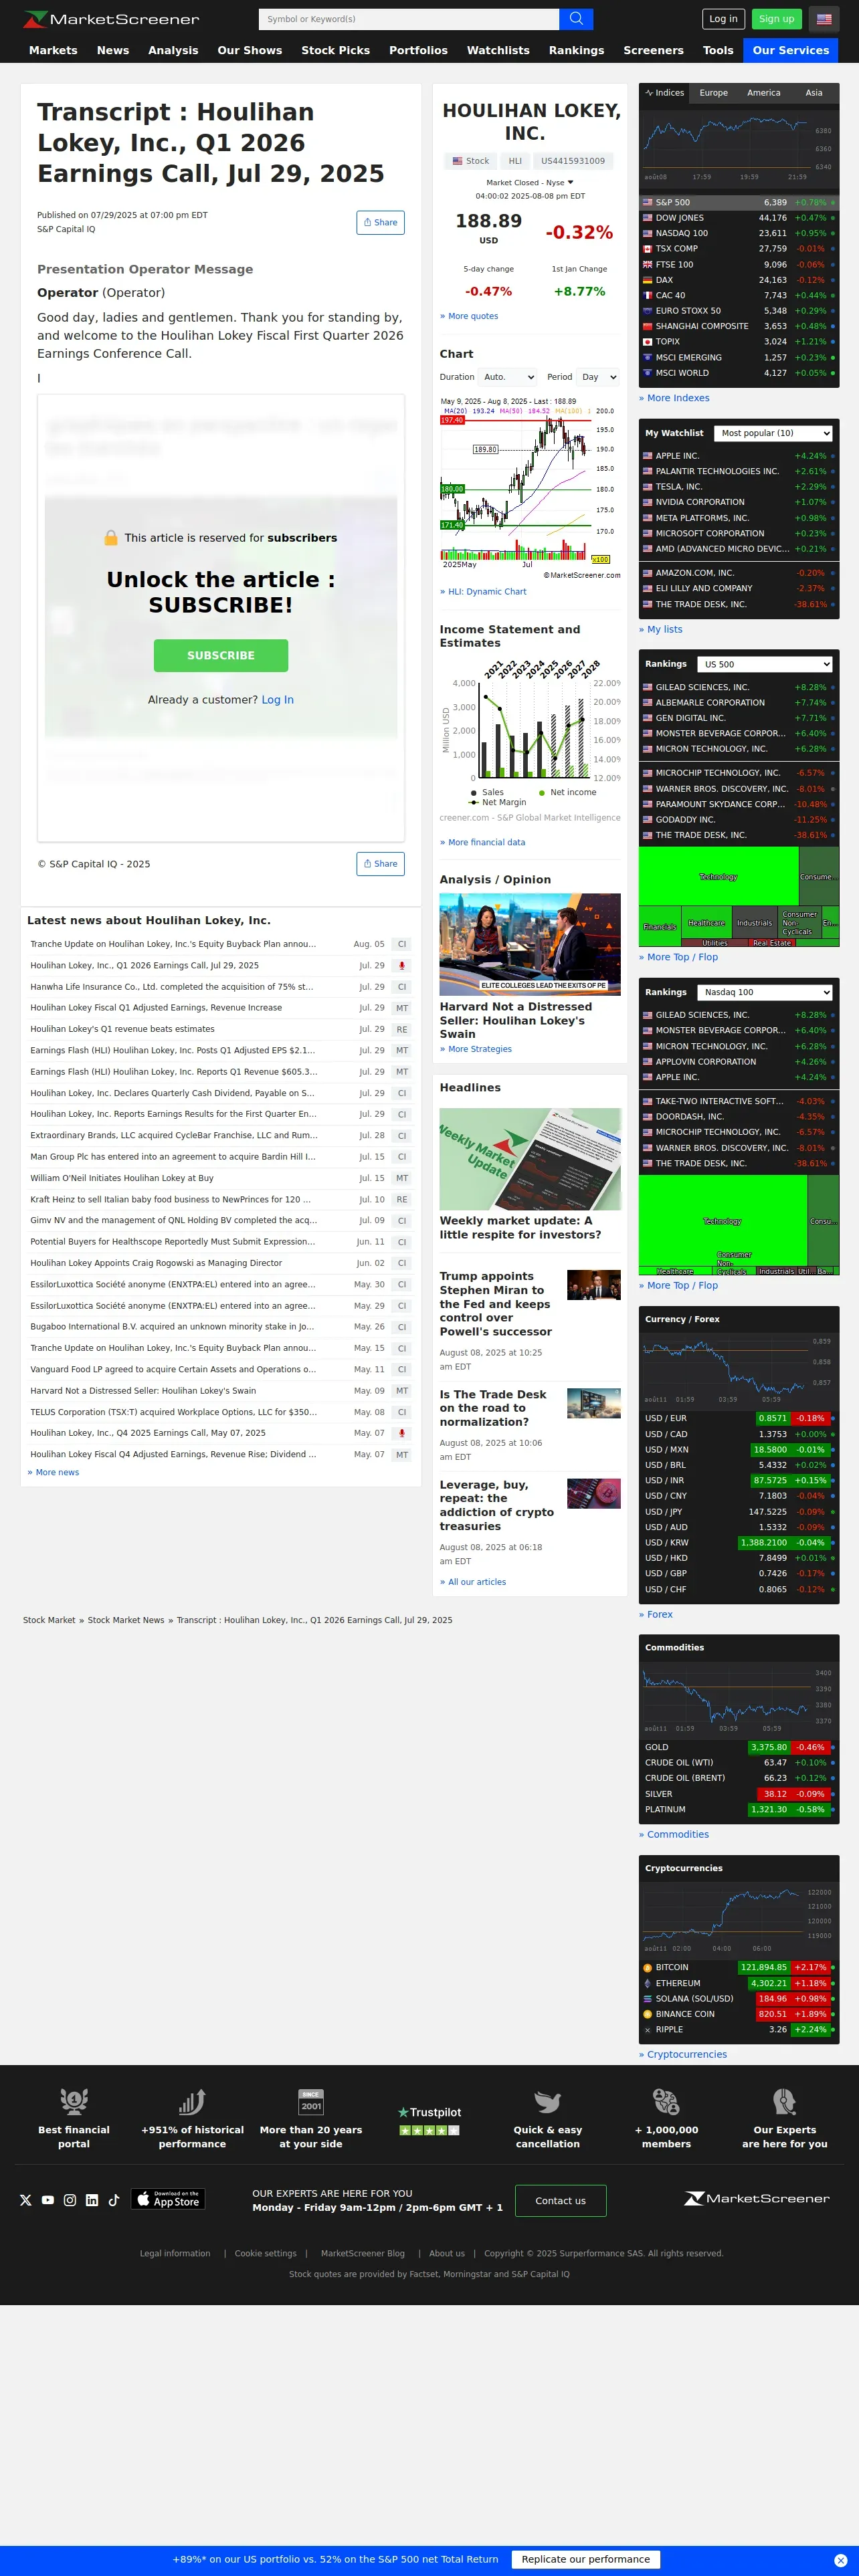Click the green SUBSCRIBE button
The image size is (859, 2576).
pyautogui.click(x=221, y=655)
